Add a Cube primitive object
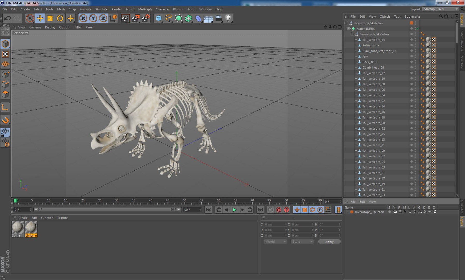The image size is (465, 280). click(x=158, y=18)
